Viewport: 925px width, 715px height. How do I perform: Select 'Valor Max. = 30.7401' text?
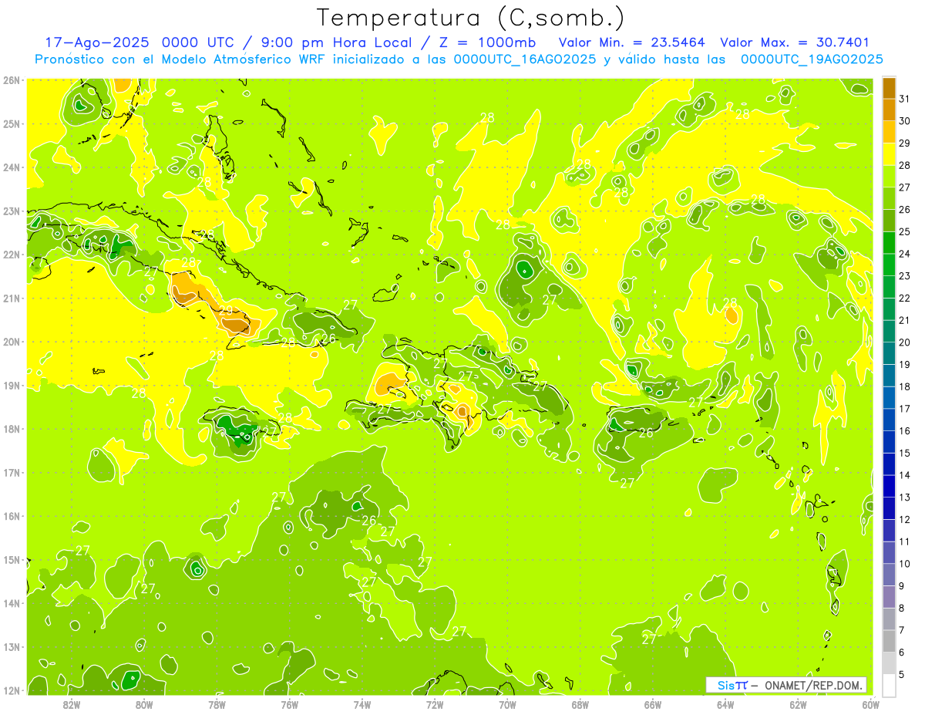click(795, 42)
